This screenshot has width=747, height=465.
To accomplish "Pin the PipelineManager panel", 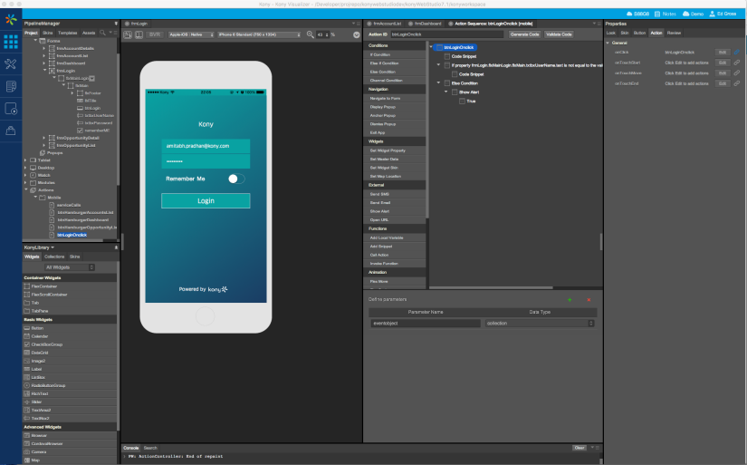I will 116,24.
